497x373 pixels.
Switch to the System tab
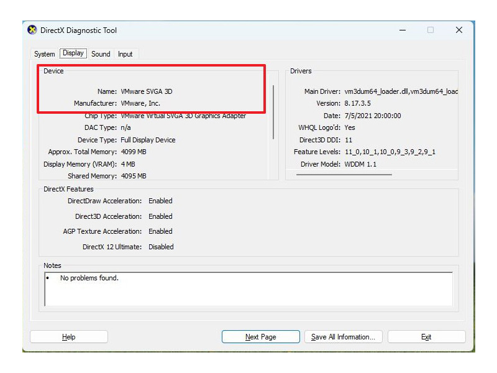(x=44, y=54)
